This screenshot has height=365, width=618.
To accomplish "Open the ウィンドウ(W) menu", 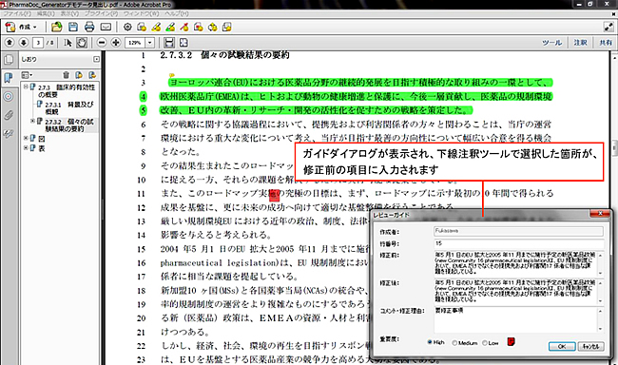I will click(x=142, y=13).
